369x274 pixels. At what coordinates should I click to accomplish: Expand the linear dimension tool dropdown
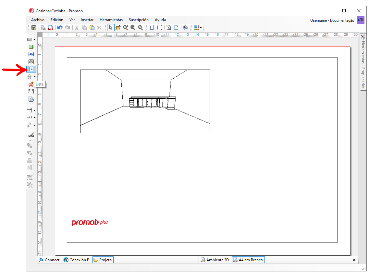pos(35,110)
